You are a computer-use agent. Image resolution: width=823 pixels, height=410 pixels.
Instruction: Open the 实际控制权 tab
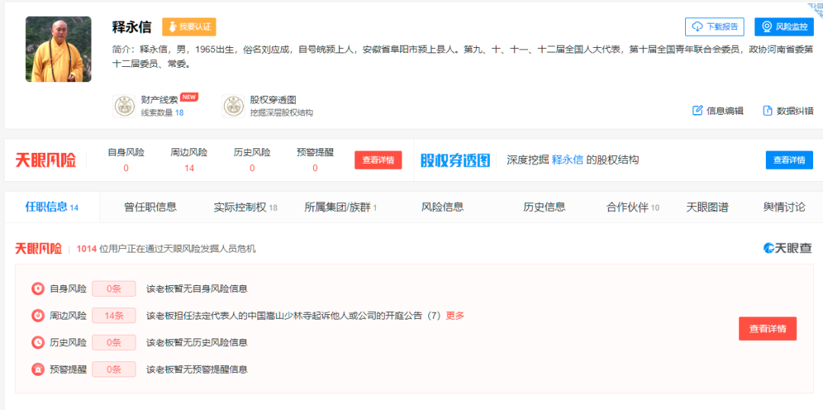(x=245, y=208)
